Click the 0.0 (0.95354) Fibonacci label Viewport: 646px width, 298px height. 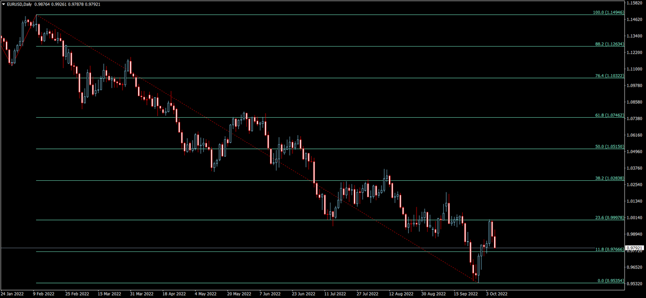[610, 281]
